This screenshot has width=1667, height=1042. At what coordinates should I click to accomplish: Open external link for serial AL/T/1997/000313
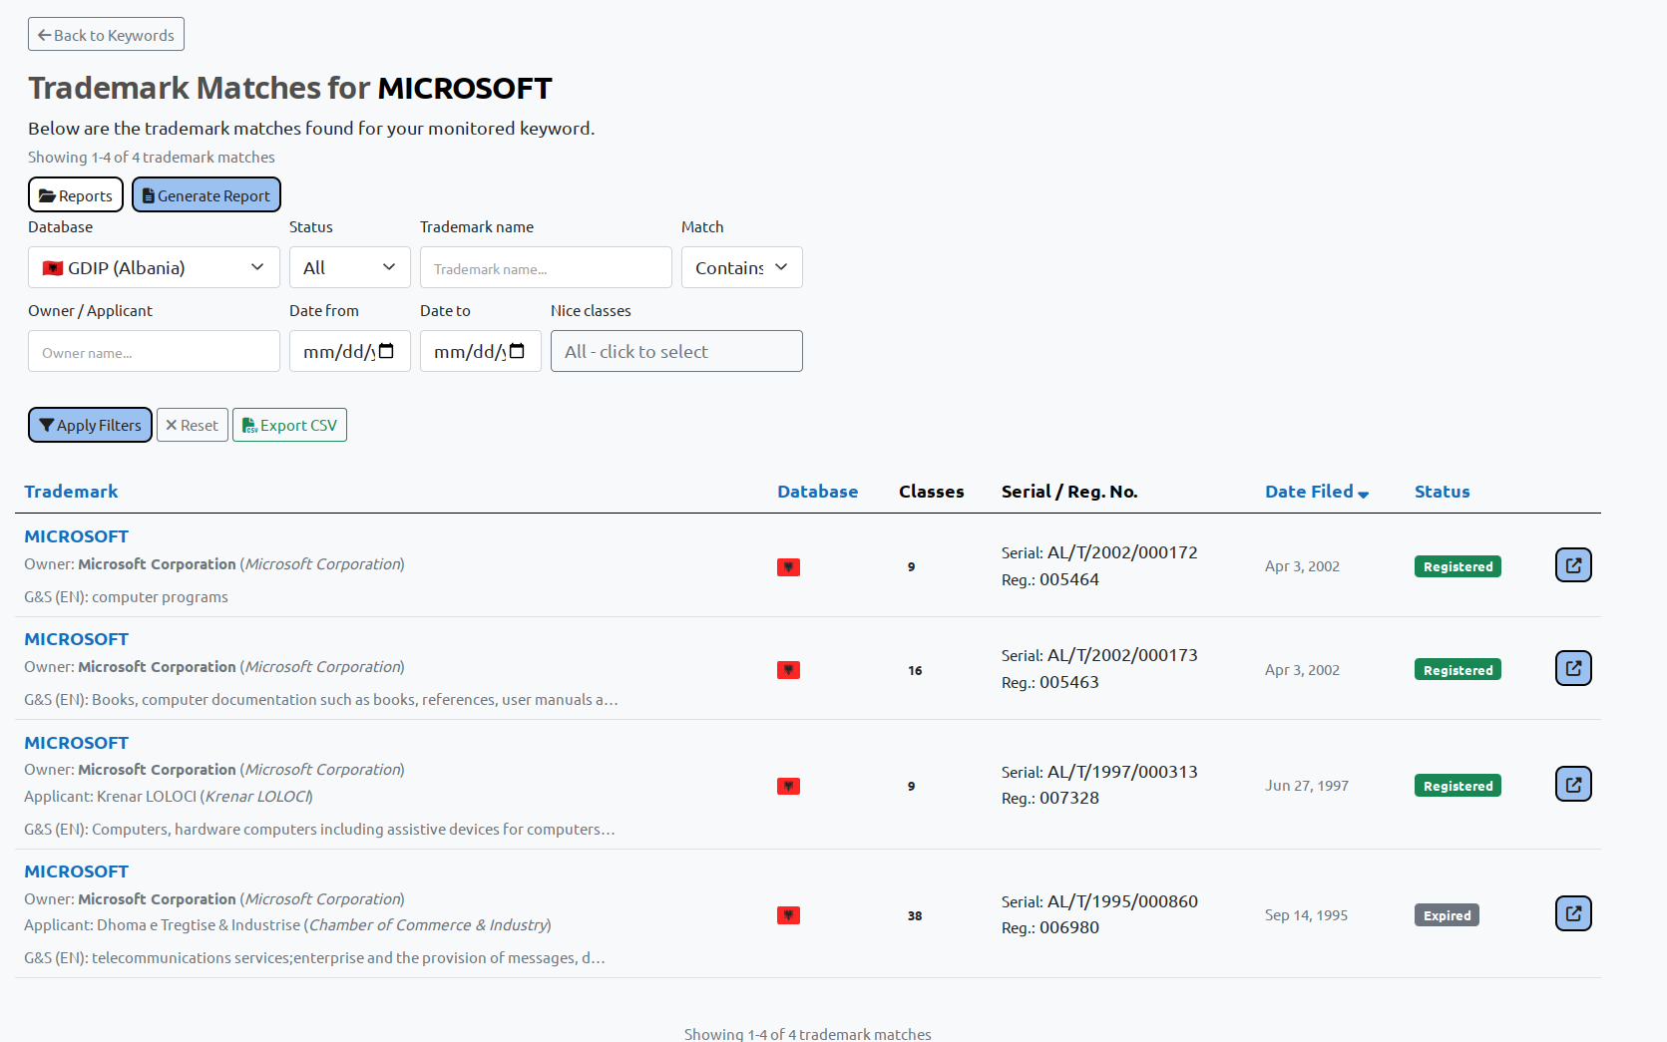1573,785
